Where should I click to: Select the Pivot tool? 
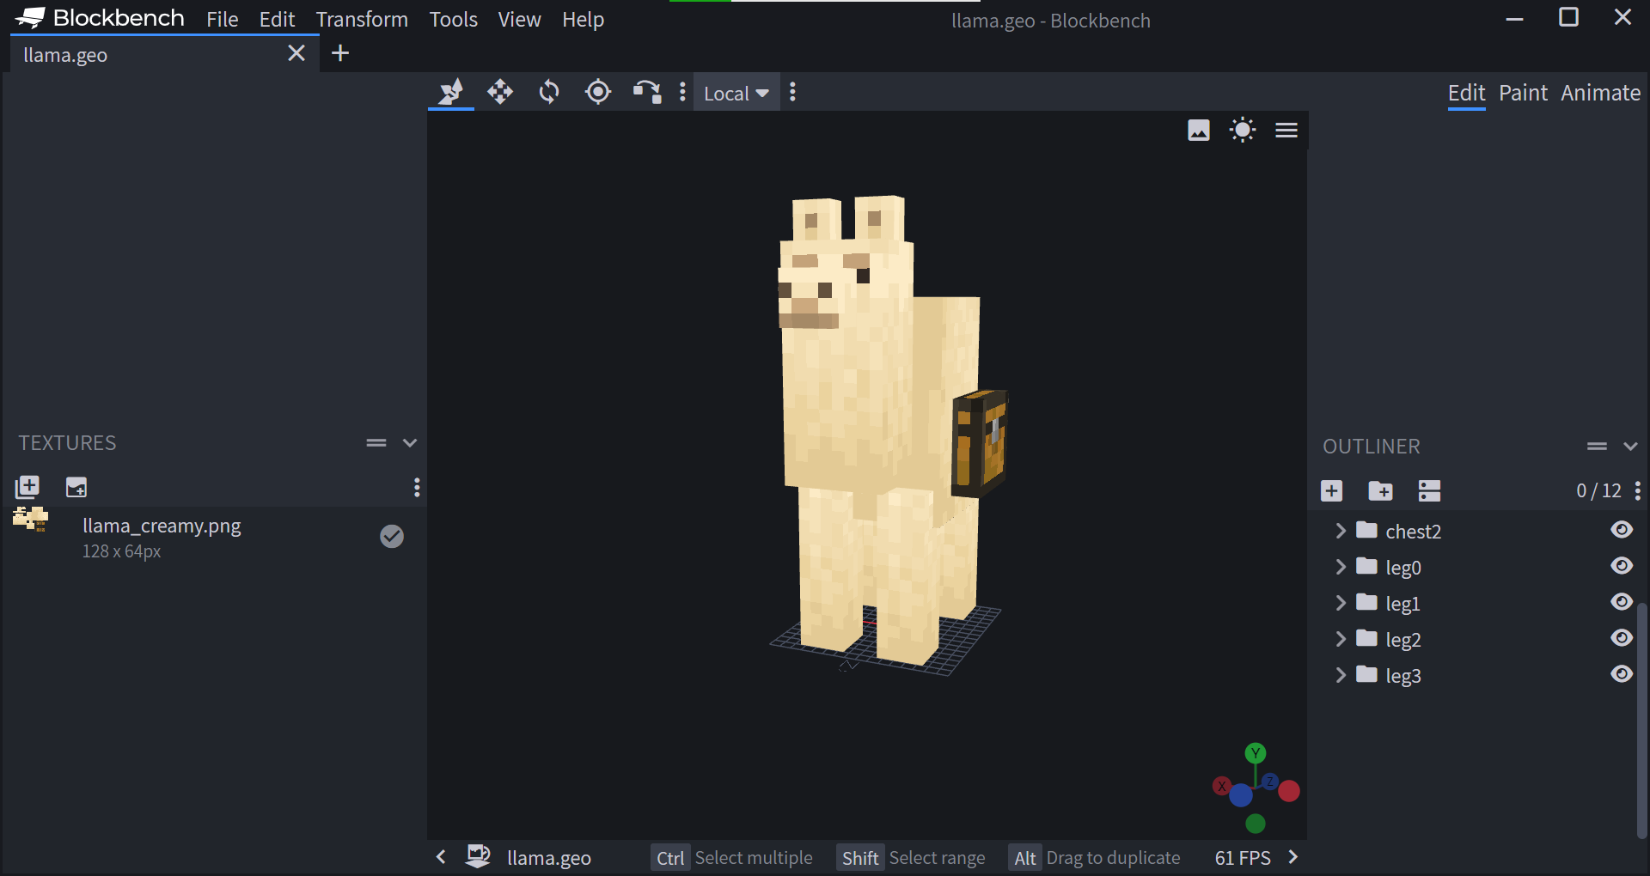[x=598, y=92]
